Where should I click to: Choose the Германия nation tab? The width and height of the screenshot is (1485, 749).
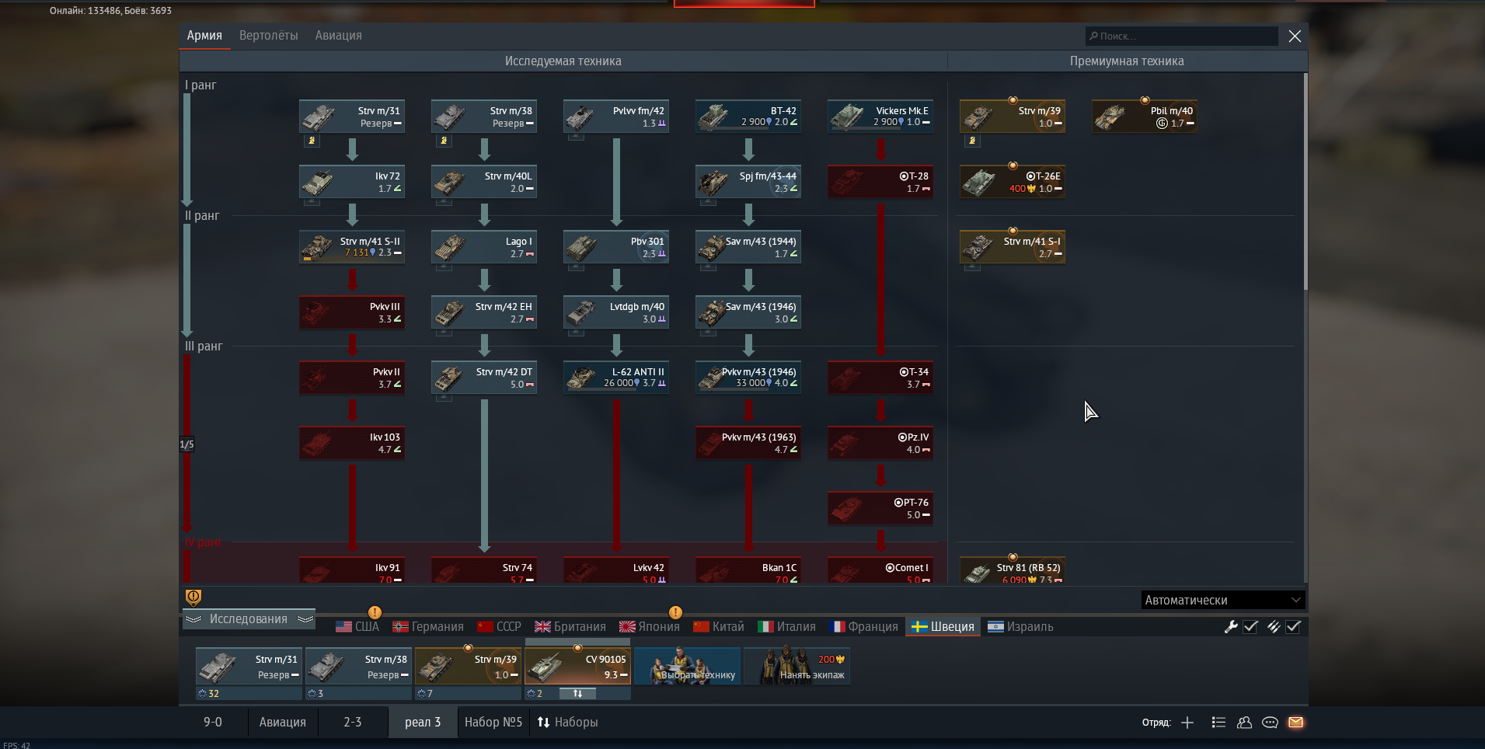click(428, 627)
